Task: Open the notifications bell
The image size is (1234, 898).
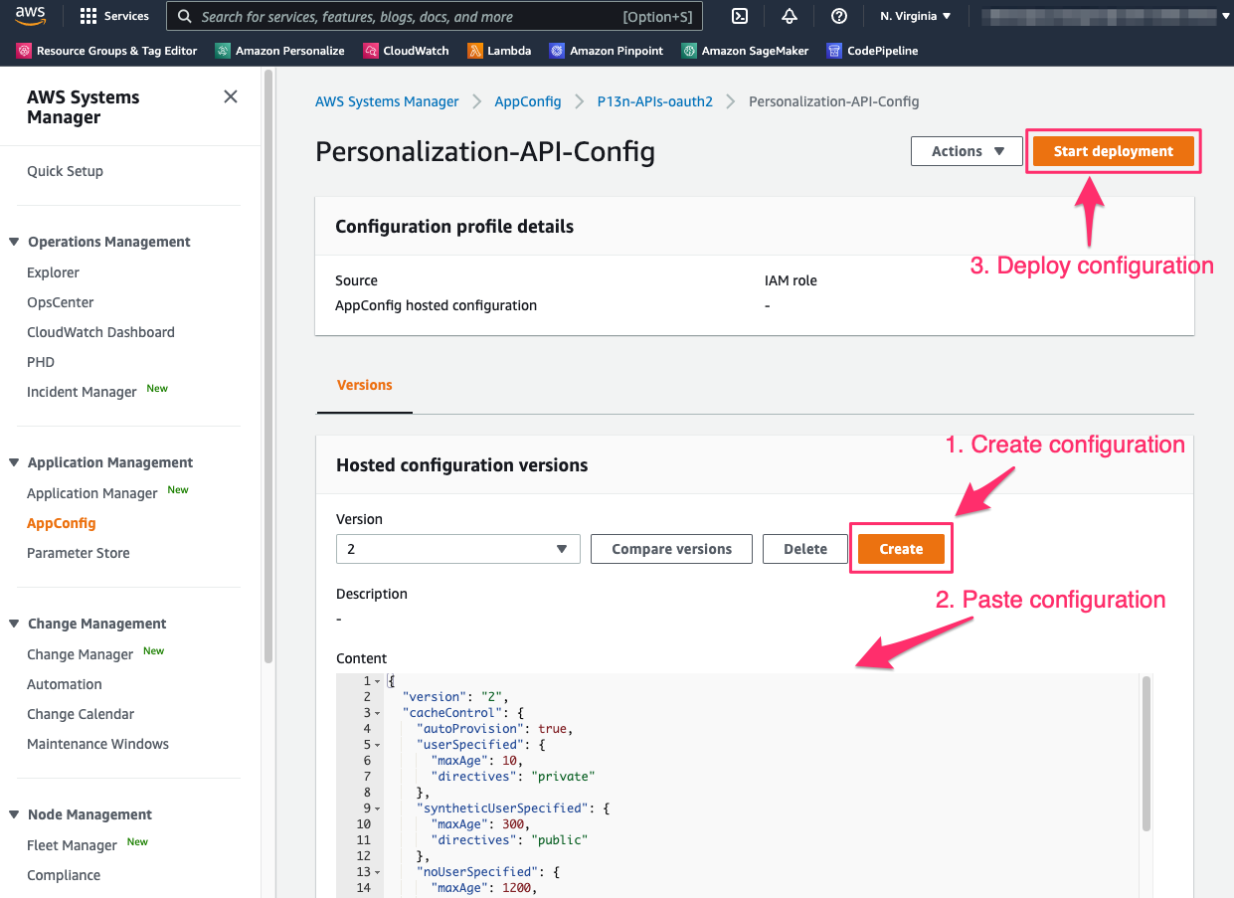Action: pos(790,16)
